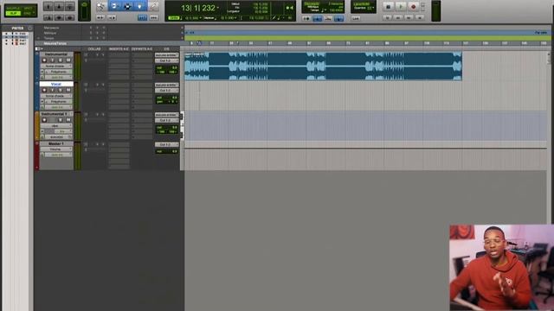This screenshot has width=554, height=311.
Task: Open the PISTES track list menu icon
Action: click(x=30, y=29)
